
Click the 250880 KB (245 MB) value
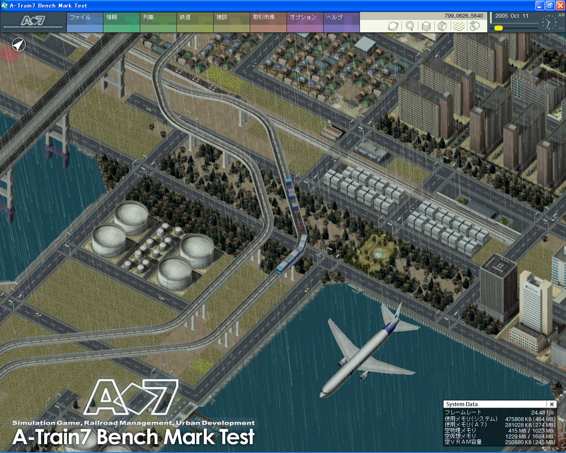530,442
